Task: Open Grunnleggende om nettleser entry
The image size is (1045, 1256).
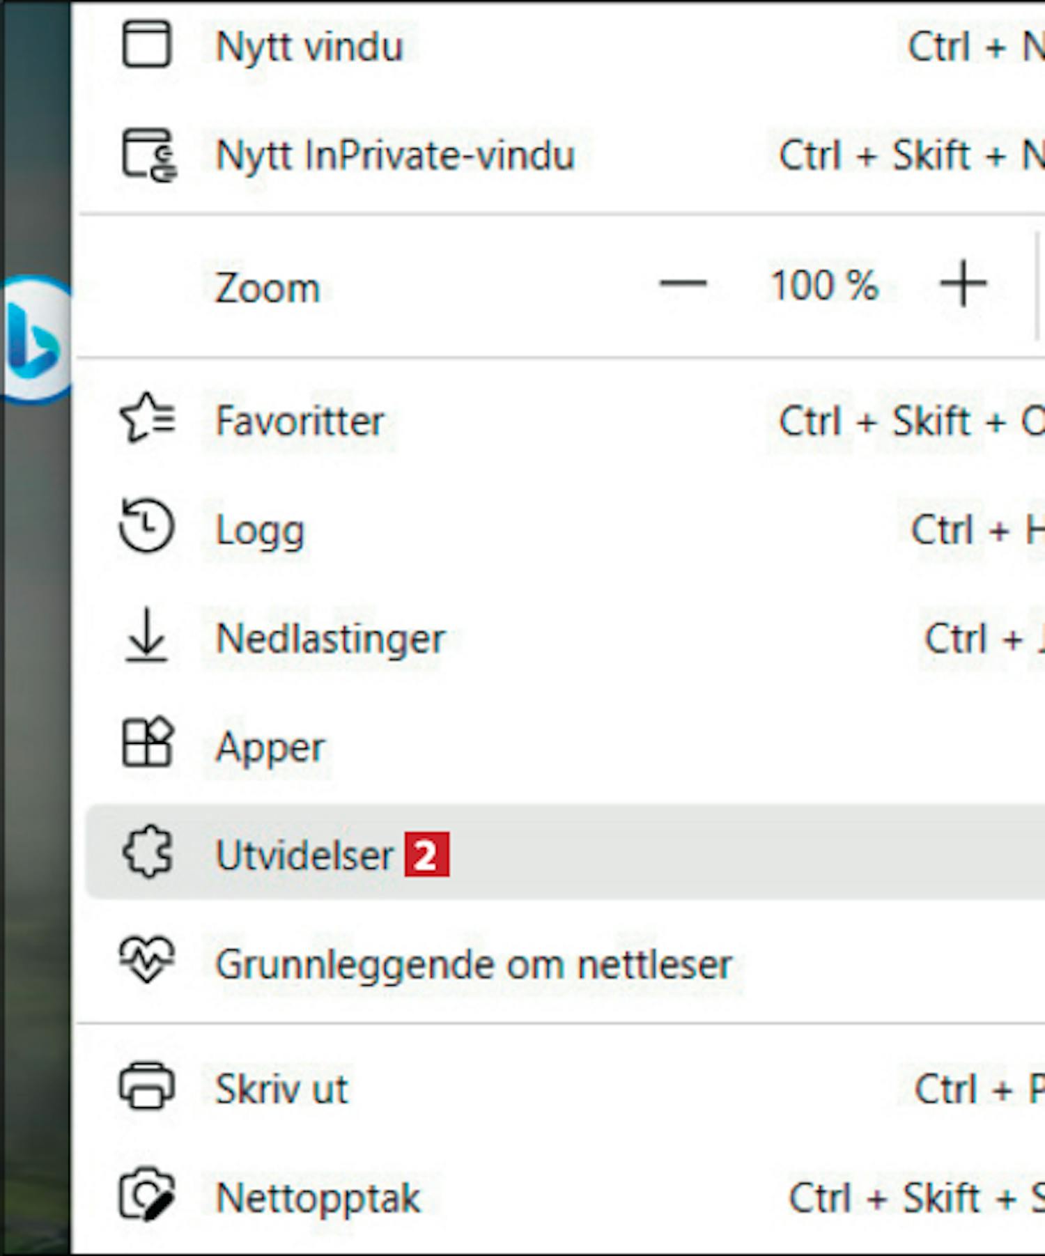Action: (x=474, y=965)
